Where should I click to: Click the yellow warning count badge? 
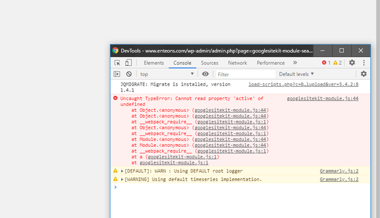(337, 63)
